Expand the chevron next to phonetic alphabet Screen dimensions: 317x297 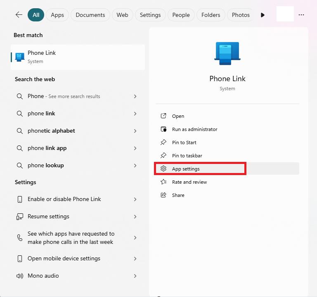point(135,131)
